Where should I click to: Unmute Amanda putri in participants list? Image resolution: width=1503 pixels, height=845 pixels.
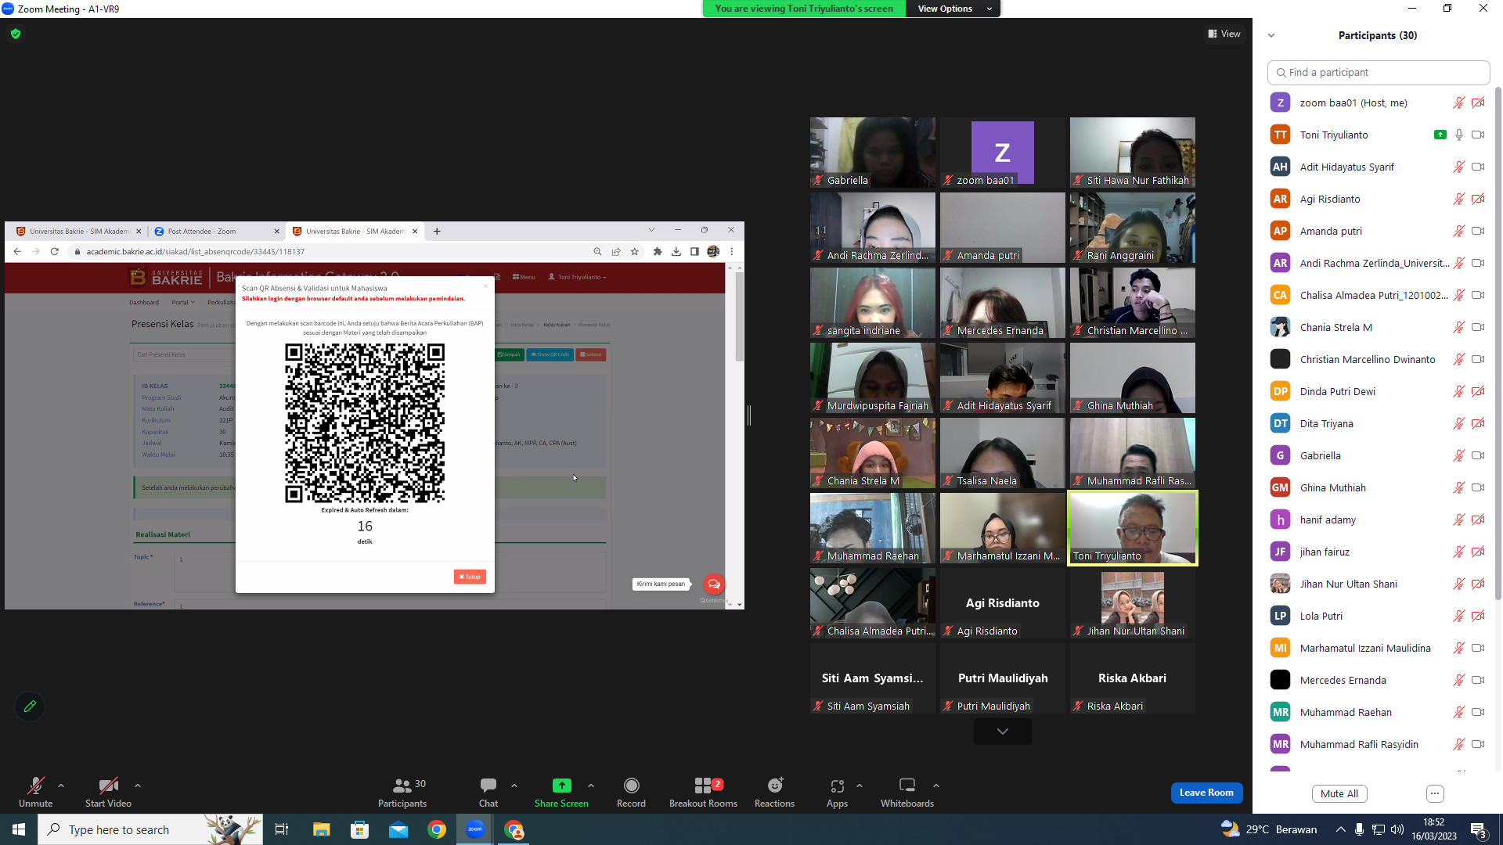[x=1459, y=231]
